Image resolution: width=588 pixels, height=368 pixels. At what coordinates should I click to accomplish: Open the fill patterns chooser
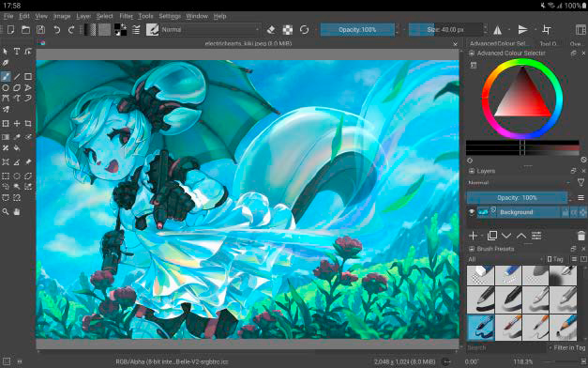(x=105, y=30)
